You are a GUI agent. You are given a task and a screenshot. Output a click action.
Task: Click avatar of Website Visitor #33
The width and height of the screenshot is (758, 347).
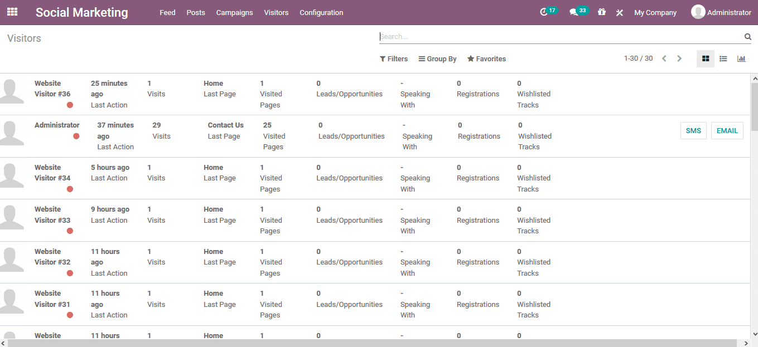click(x=11, y=217)
